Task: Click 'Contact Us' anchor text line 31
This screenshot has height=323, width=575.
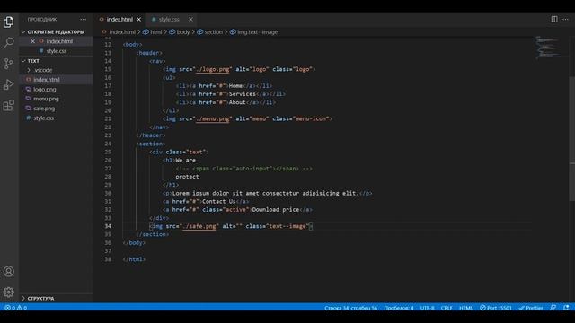Action: point(219,201)
